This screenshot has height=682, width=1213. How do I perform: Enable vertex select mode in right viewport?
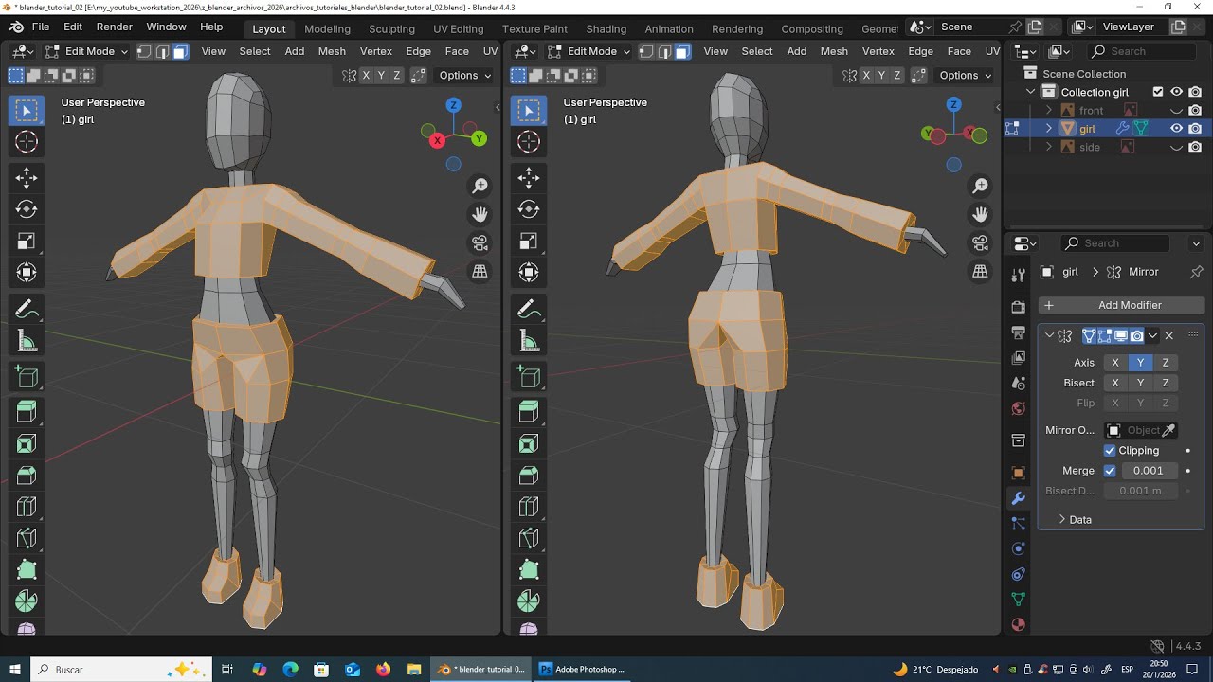[x=646, y=51]
